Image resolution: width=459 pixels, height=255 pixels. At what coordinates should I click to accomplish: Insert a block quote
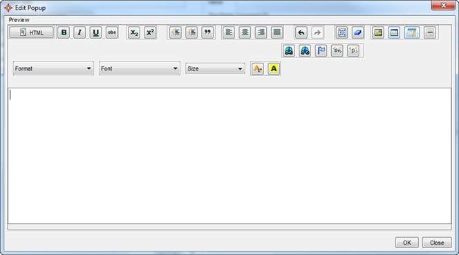tap(207, 32)
